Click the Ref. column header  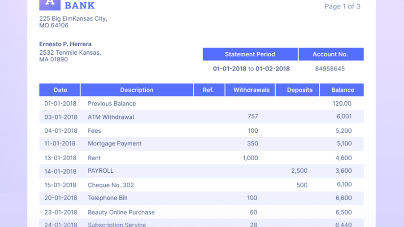click(208, 90)
